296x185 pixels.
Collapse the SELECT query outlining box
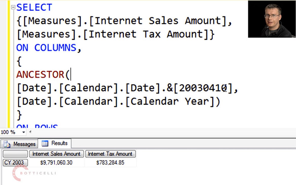pos(13,7)
